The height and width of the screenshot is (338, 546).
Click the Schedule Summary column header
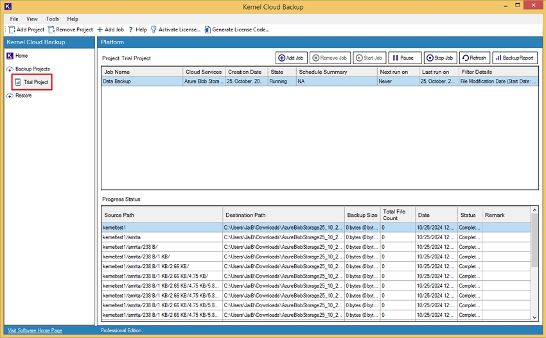pos(337,72)
